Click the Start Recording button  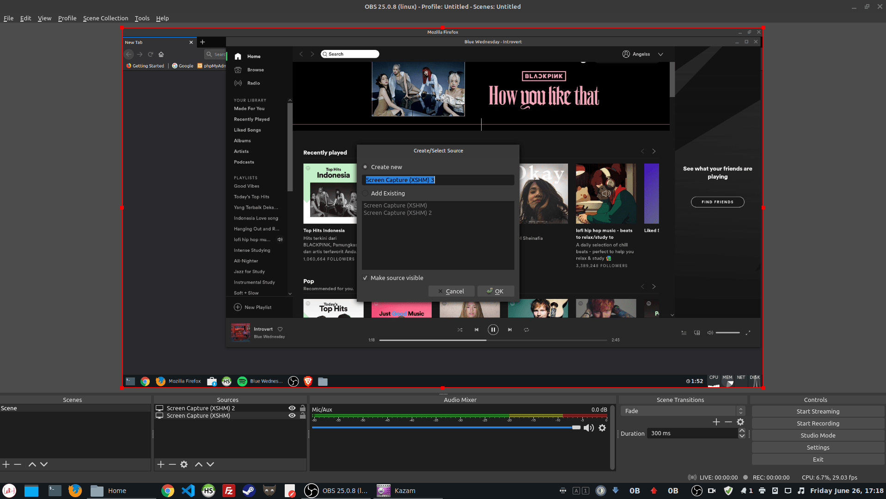click(818, 424)
